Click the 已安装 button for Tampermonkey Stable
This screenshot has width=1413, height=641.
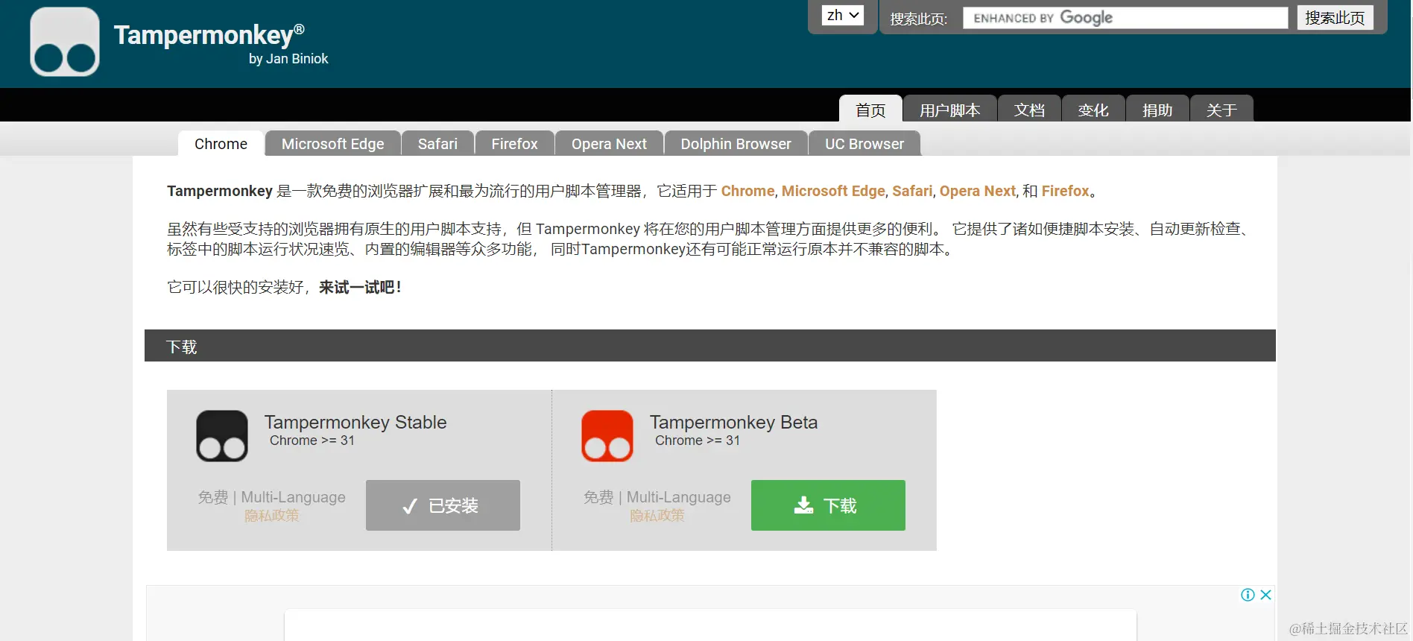(x=443, y=505)
